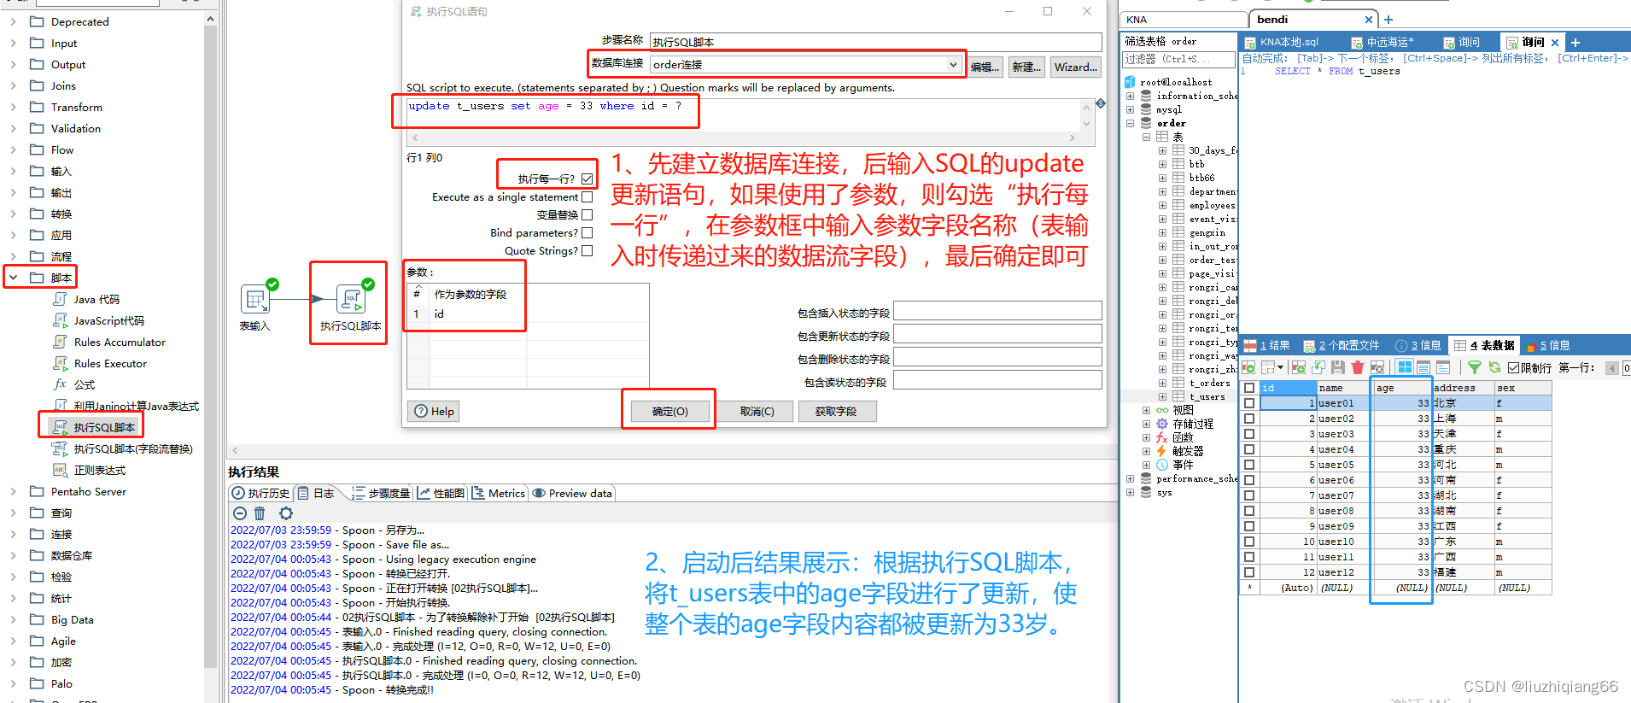The image size is (1631, 703).
Task: Click the insert new row icon in table toolbar
Action: (x=1299, y=367)
